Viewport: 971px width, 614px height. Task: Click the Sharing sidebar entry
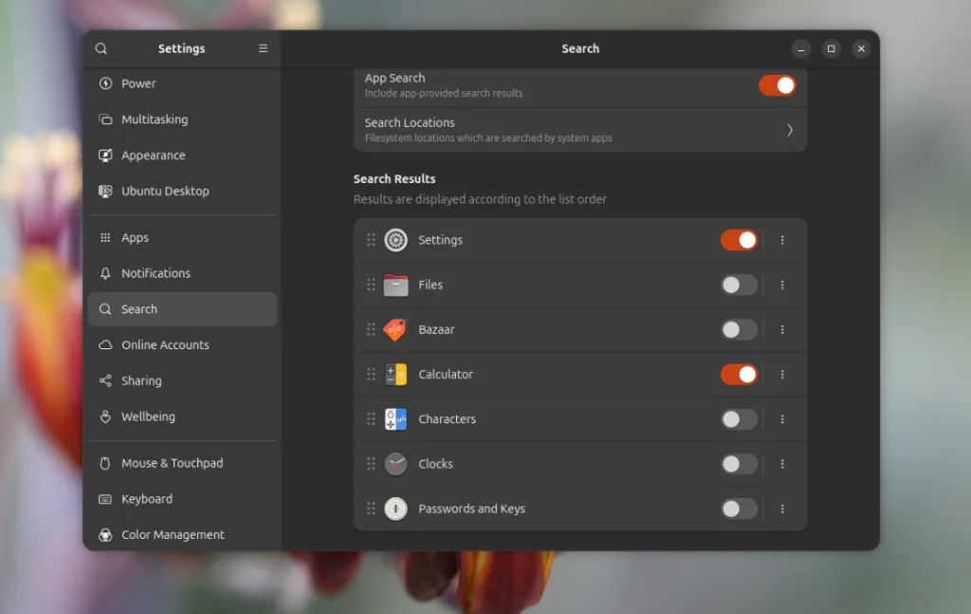pyautogui.click(x=141, y=381)
